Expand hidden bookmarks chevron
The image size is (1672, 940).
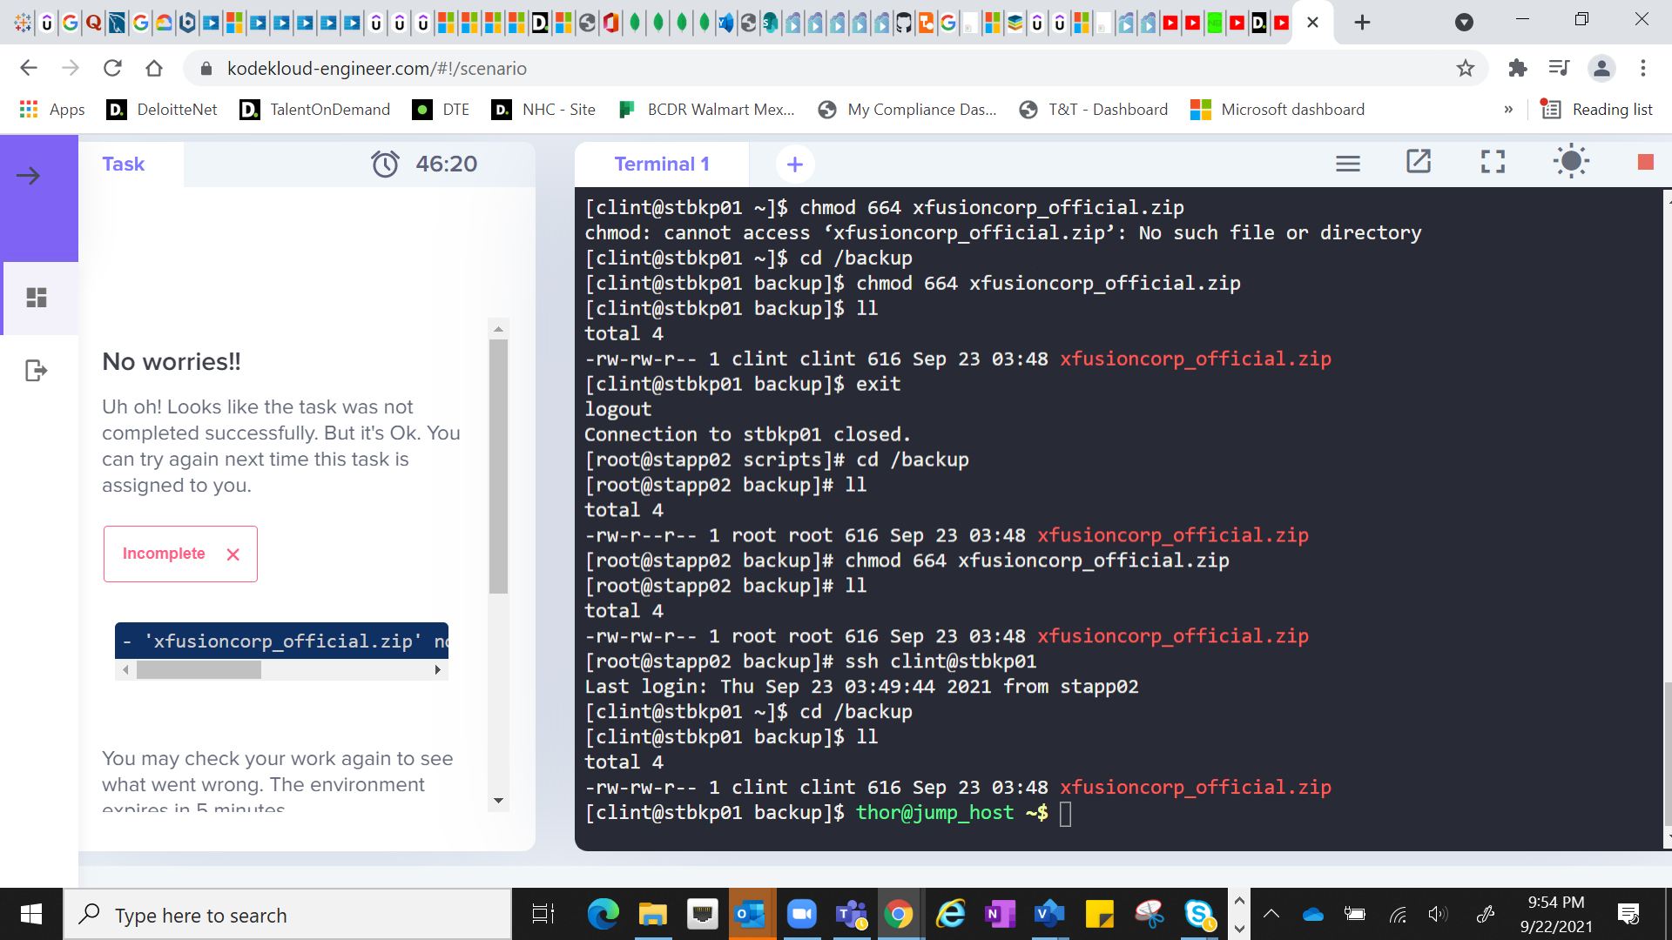[1508, 110]
